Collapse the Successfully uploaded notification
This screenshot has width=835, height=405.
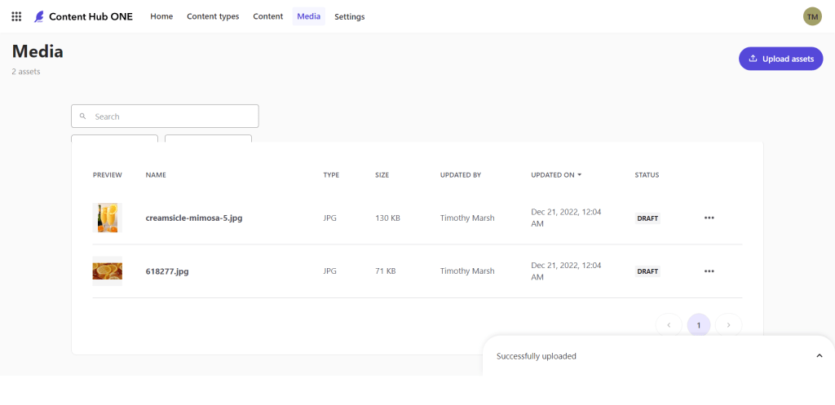coord(819,356)
